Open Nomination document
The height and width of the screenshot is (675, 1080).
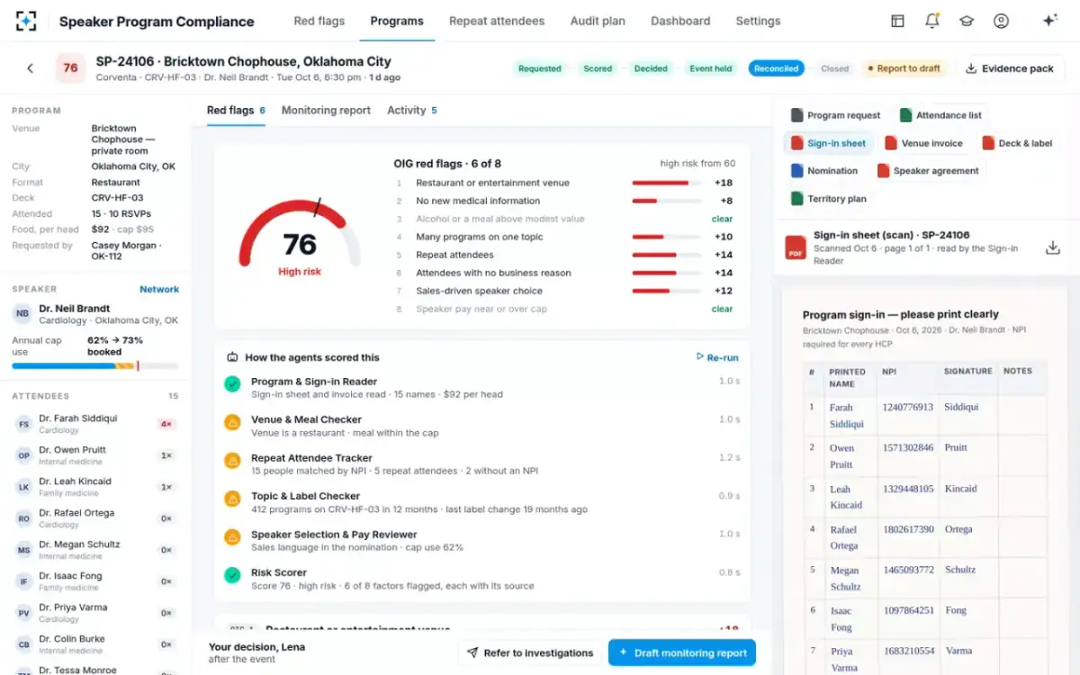(x=824, y=170)
